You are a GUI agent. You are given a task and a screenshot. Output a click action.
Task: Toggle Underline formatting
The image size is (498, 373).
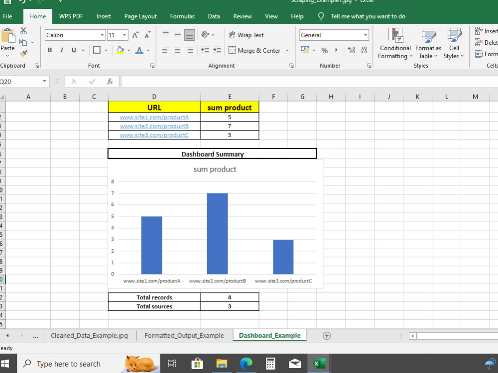pyautogui.click(x=74, y=50)
